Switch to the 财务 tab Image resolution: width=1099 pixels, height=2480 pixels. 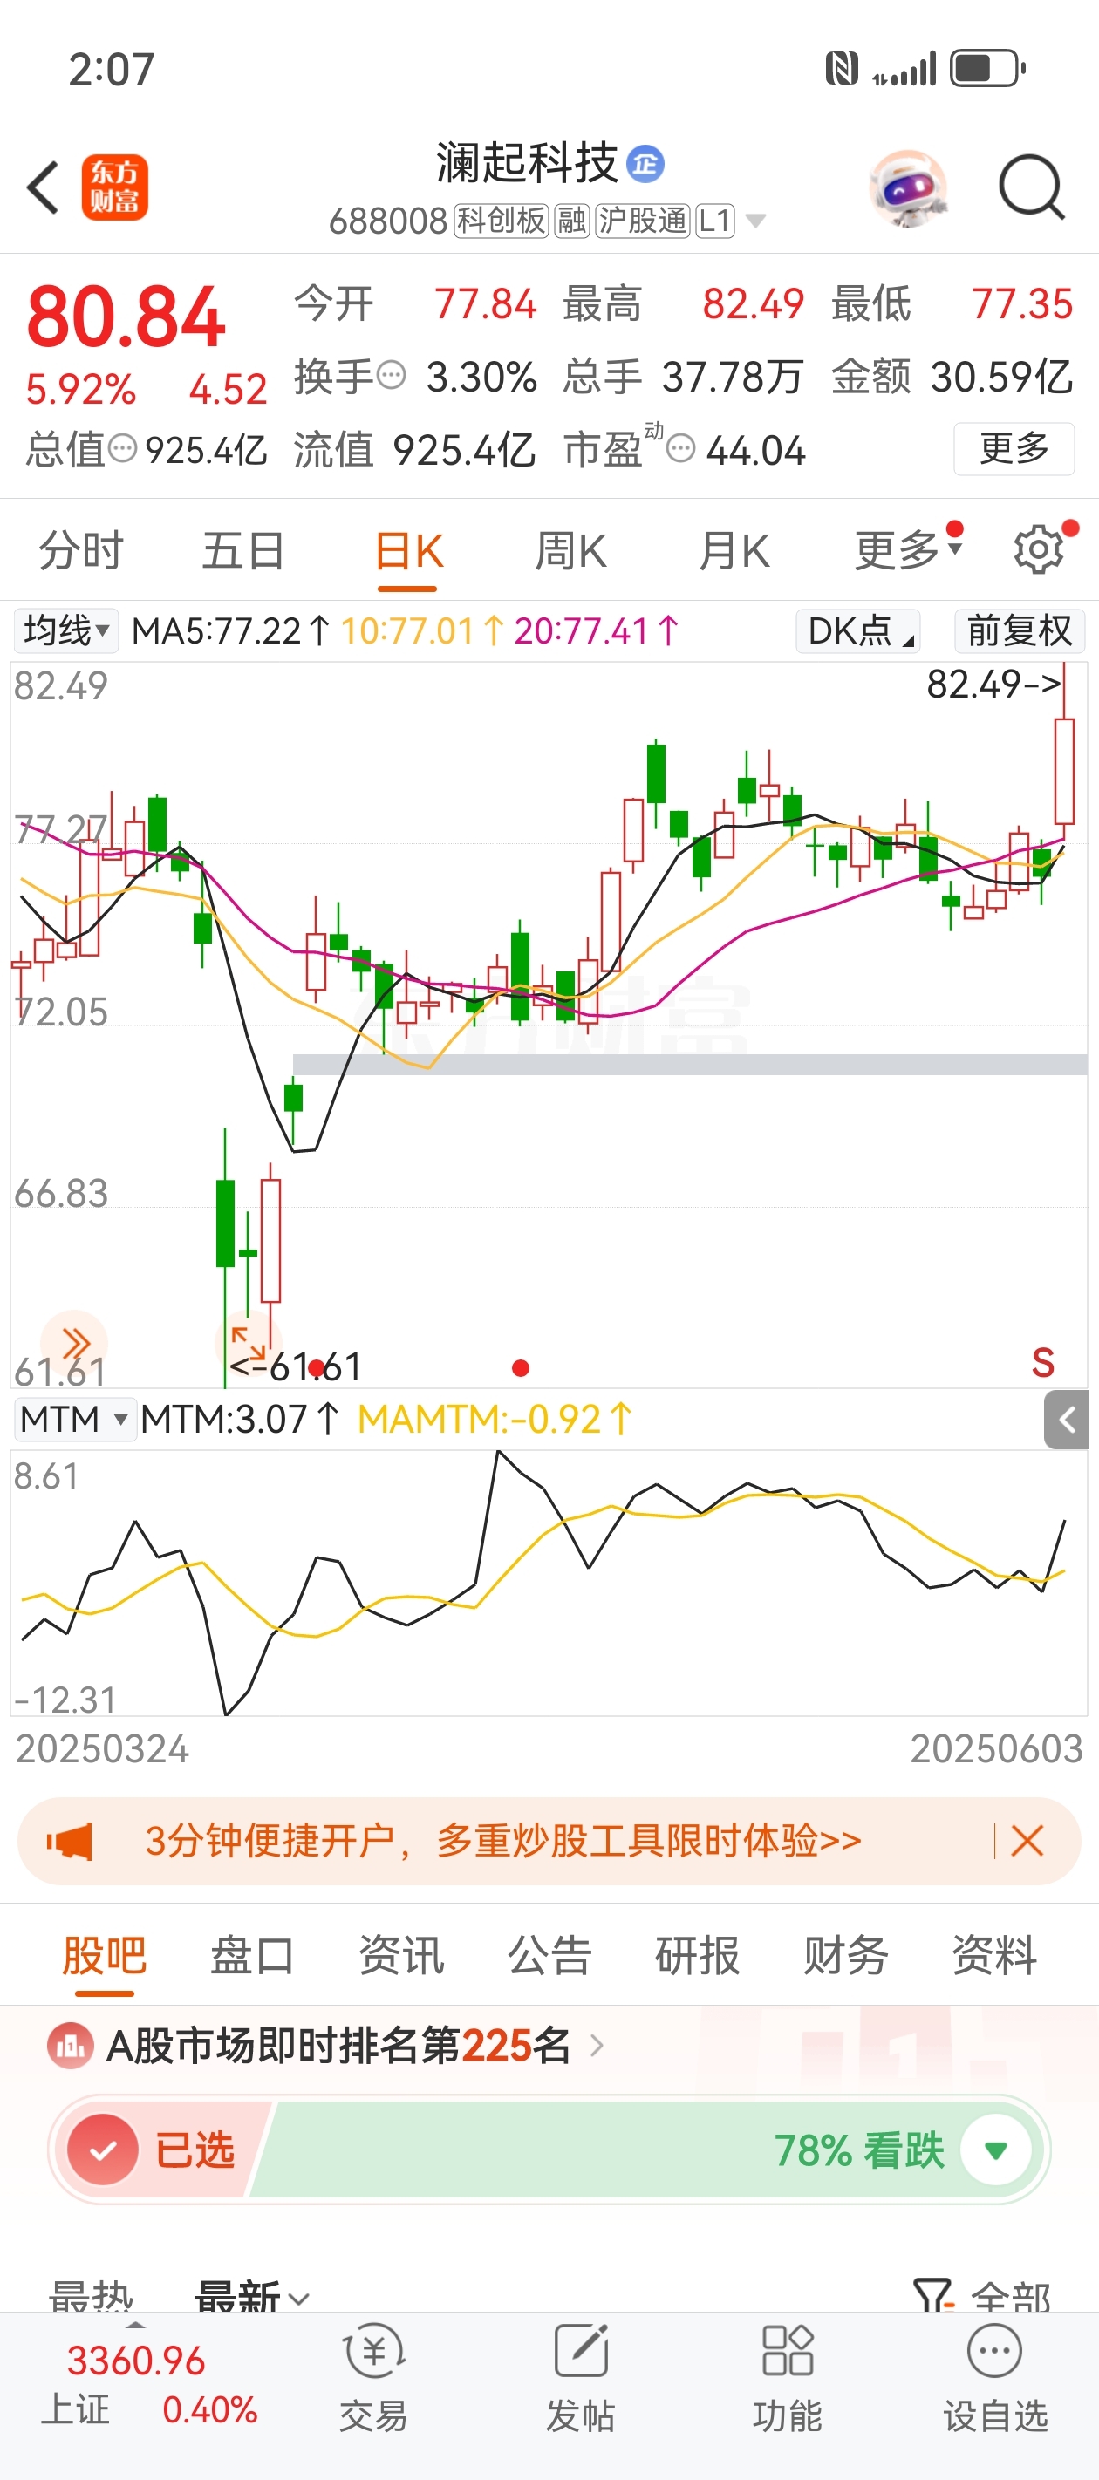(846, 1956)
